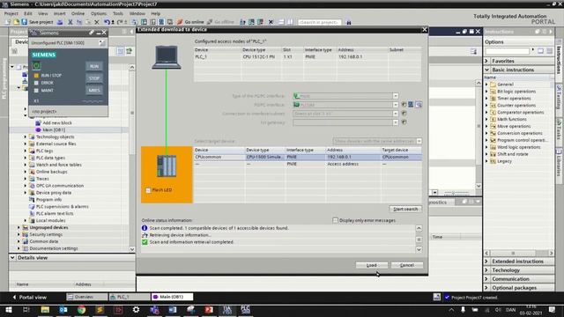564x317 pixels.
Task: Click Portal view link at bottom left
Action: click(29, 298)
